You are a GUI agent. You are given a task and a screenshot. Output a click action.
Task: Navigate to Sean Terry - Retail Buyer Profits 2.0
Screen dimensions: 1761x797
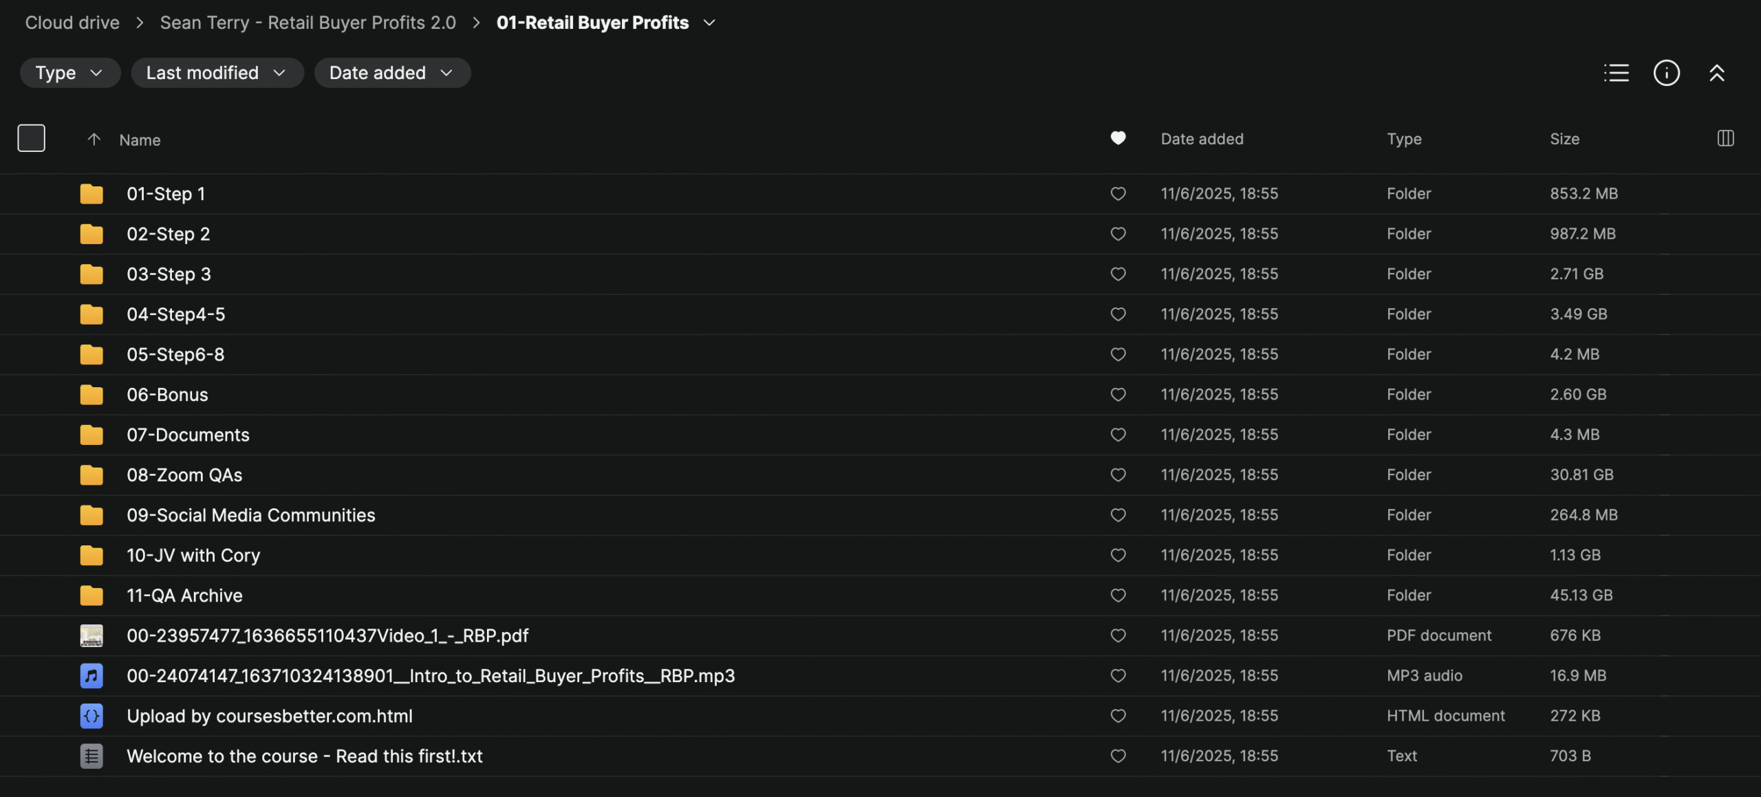(307, 23)
